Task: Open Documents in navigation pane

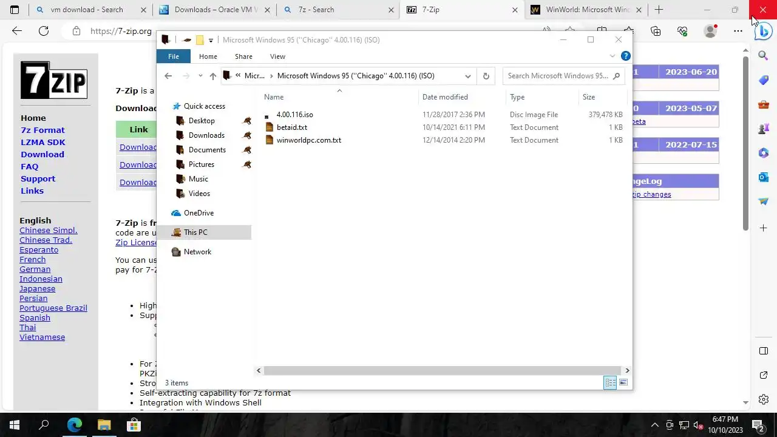Action: 207,150
